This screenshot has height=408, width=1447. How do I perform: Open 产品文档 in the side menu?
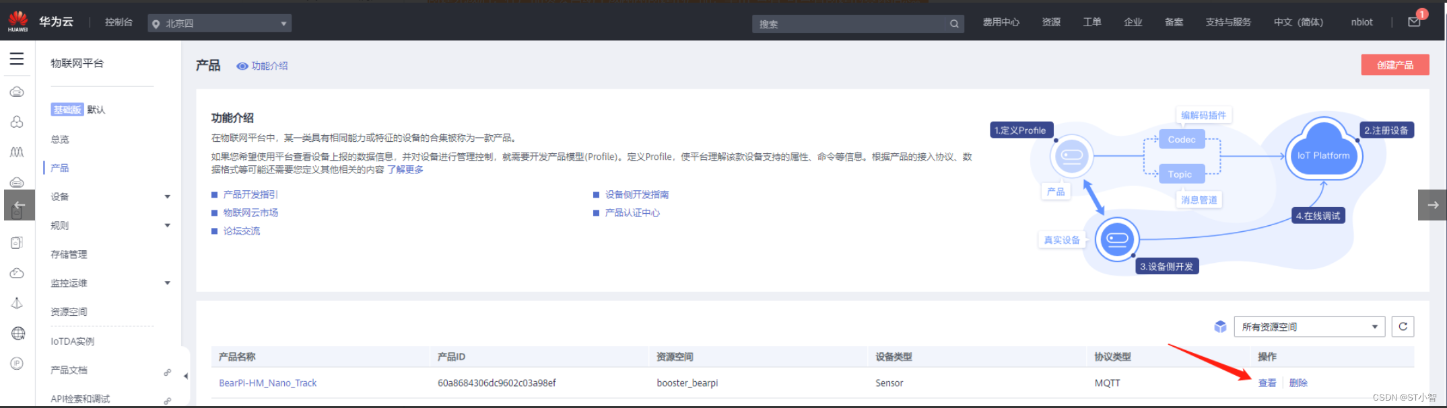pyautogui.click(x=69, y=370)
